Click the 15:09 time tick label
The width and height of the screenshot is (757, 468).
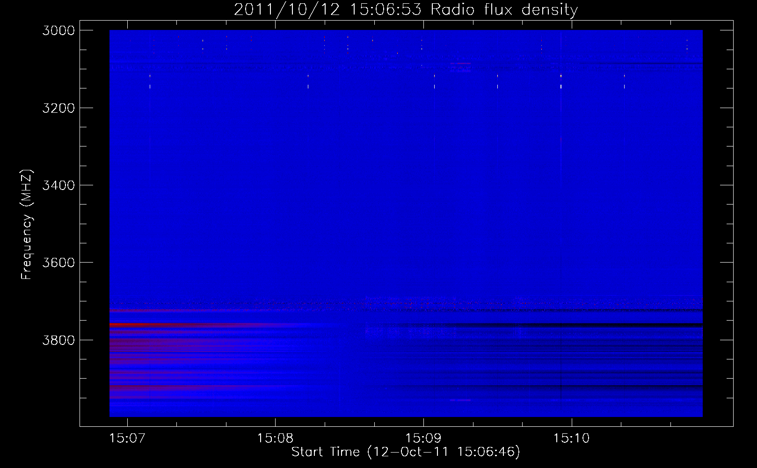pyautogui.click(x=423, y=439)
